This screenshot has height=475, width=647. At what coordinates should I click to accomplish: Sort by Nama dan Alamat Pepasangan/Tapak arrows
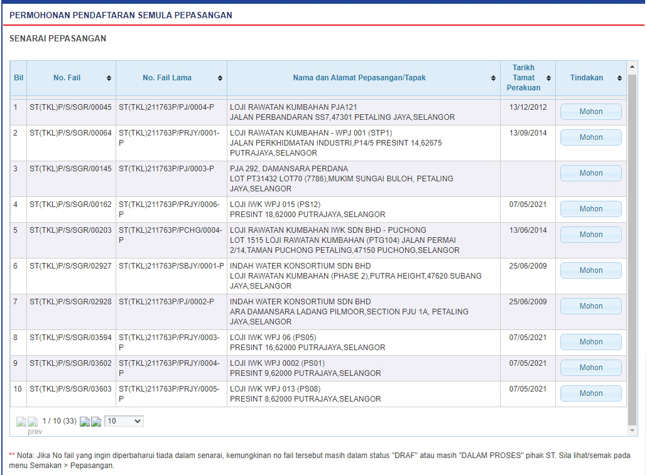click(x=494, y=78)
